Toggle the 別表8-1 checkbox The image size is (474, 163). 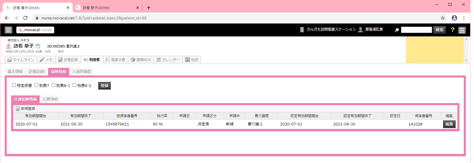(x=53, y=85)
